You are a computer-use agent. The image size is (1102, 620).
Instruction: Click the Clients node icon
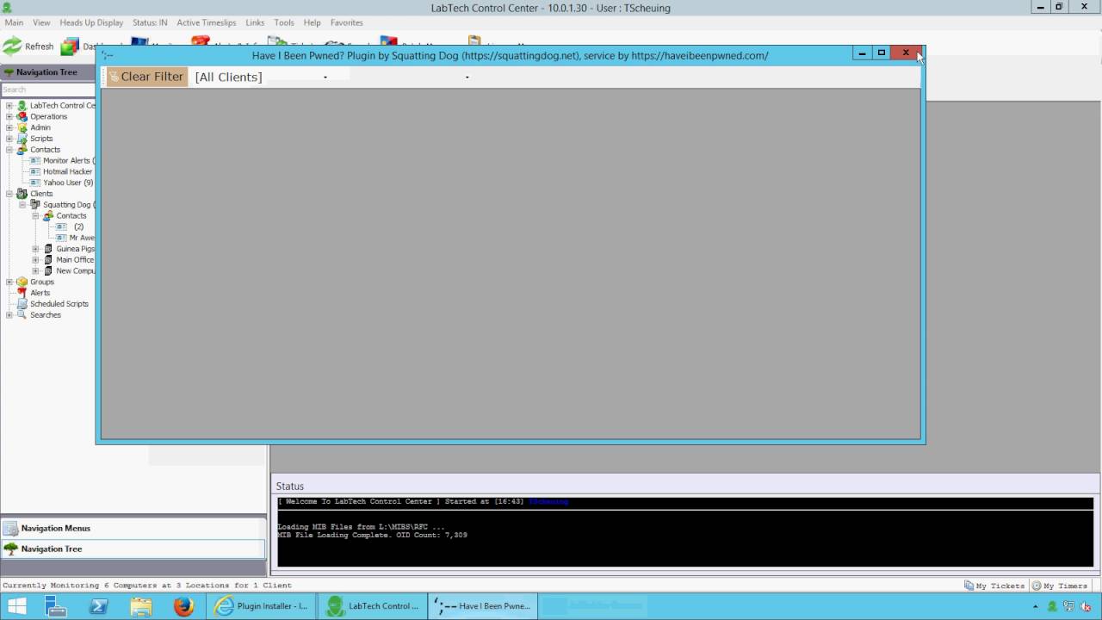pyautogui.click(x=22, y=194)
